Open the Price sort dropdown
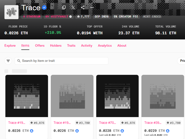 181,61
